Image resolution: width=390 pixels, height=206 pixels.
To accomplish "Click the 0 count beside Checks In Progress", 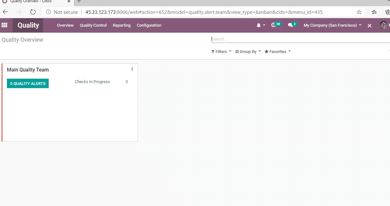I will pyautogui.click(x=127, y=82).
